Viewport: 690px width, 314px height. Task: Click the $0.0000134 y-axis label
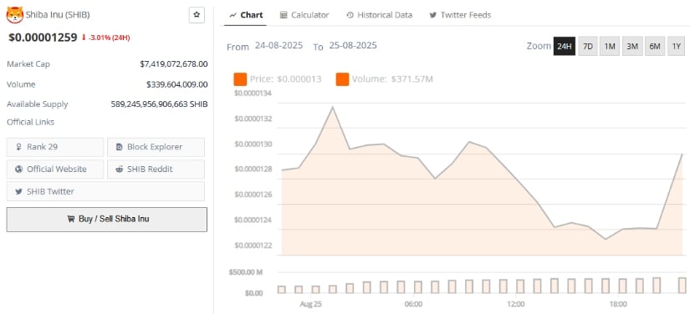pos(253,94)
